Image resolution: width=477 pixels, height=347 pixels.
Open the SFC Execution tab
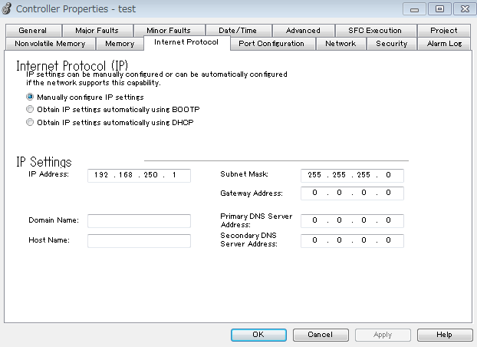pyautogui.click(x=375, y=31)
